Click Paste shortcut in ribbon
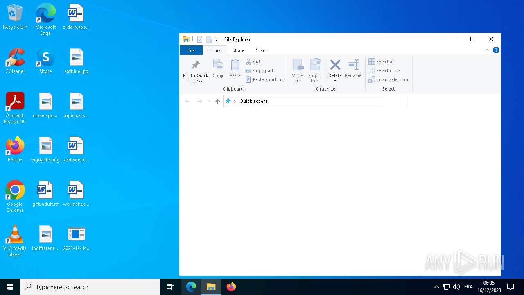The image size is (524, 295). [x=264, y=79]
